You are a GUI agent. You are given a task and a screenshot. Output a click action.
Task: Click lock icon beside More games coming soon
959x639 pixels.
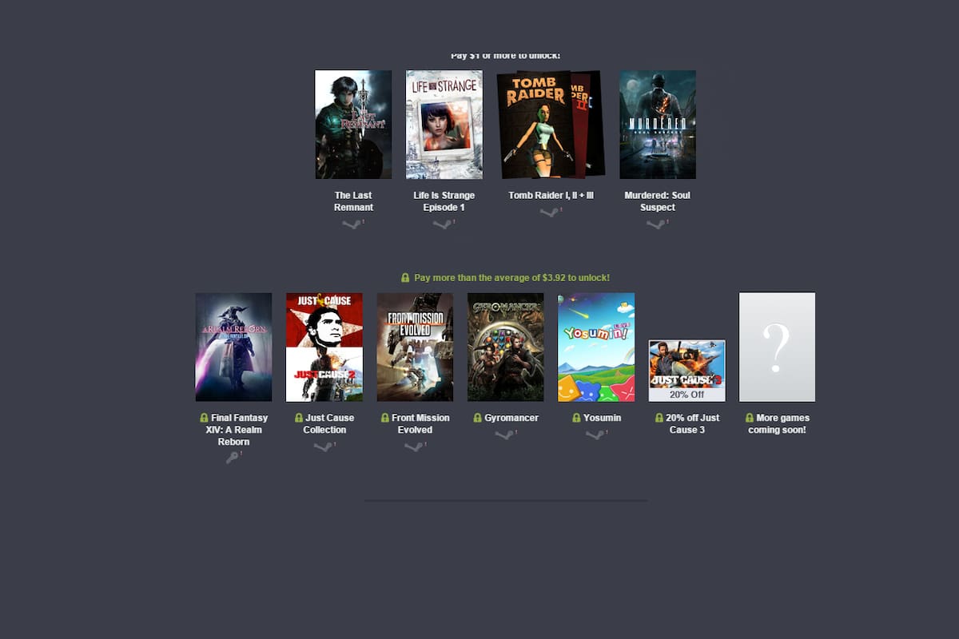coord(750,418)
